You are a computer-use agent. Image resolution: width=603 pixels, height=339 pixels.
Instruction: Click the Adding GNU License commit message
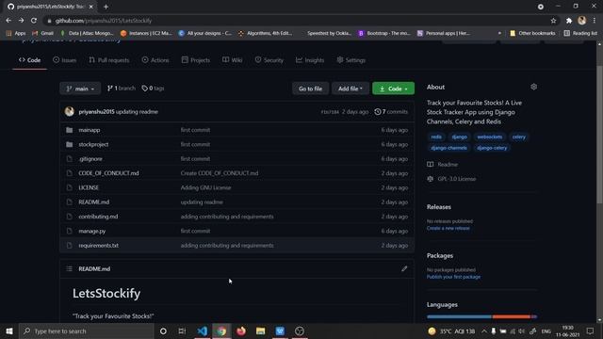pos(205,187)
